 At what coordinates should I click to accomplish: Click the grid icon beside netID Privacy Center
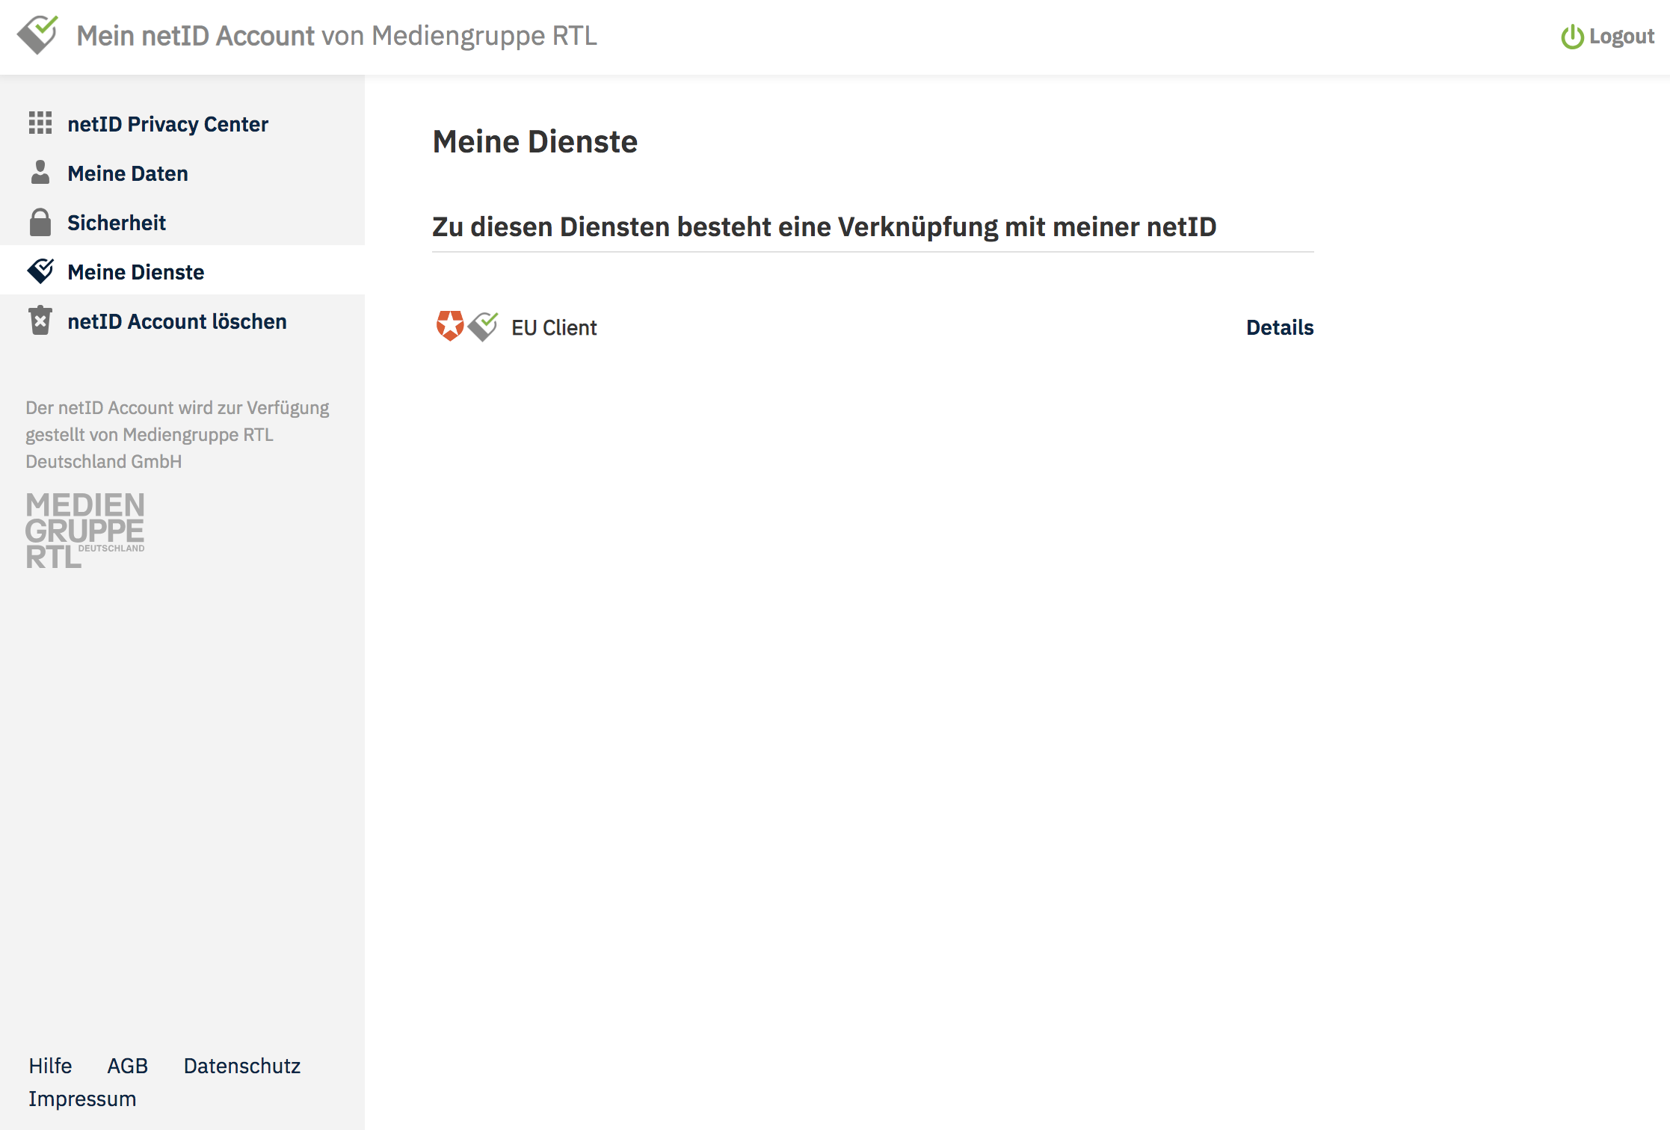click(x=40, y=123)
